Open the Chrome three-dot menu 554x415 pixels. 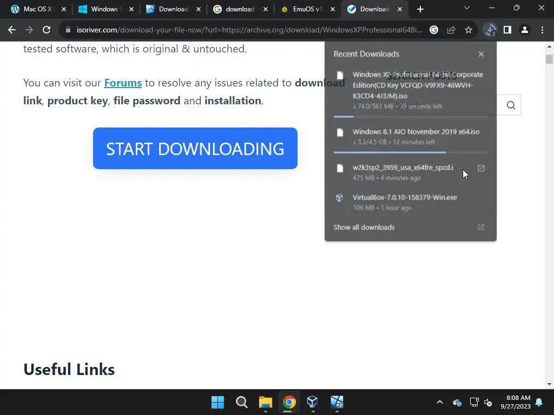click(542, 30)
